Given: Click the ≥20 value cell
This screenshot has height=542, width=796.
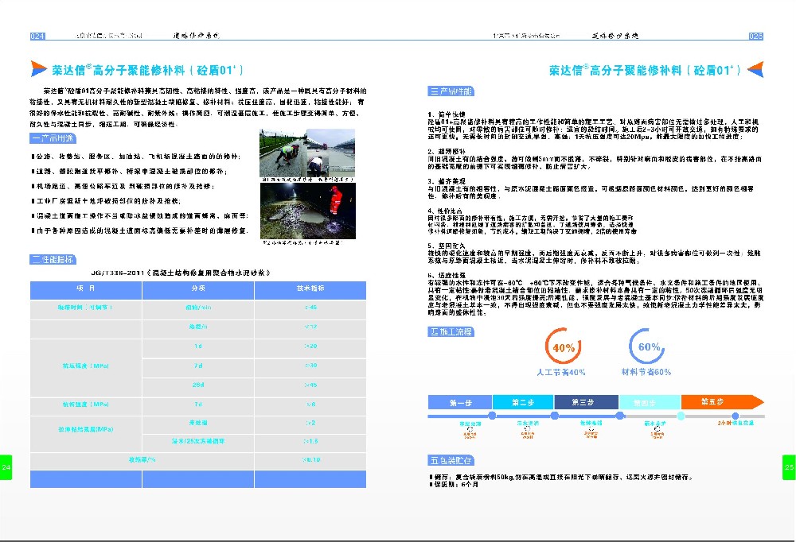Looking at the screenshot, I should (310, 346).
